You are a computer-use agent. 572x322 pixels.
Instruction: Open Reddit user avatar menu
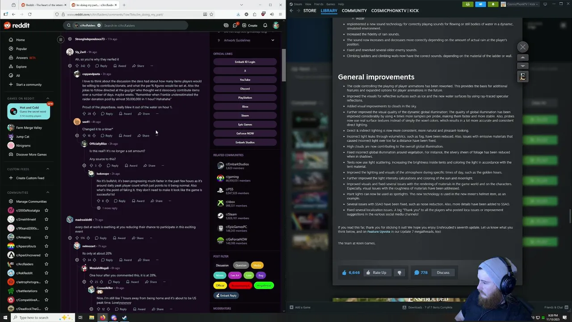tap(276, 25)
